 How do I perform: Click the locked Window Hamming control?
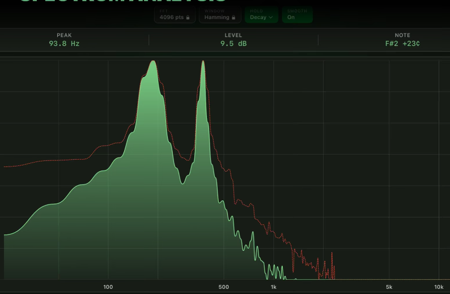click(220, 14)
